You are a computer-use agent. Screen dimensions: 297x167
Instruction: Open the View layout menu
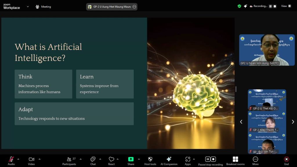(x=285, y=6)
